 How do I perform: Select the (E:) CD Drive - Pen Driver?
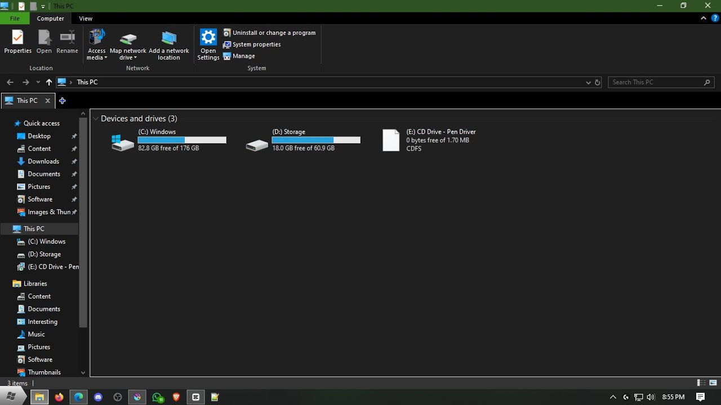(429, 140)
